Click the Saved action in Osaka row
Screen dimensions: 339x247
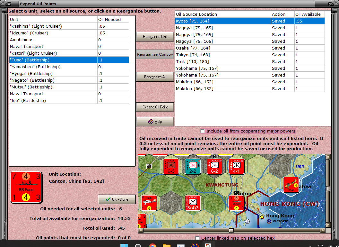click(x=283, y=48)
